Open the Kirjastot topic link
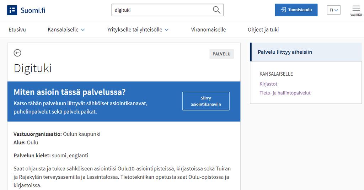This screenshot has width=364, height=190. coord(268,84)
